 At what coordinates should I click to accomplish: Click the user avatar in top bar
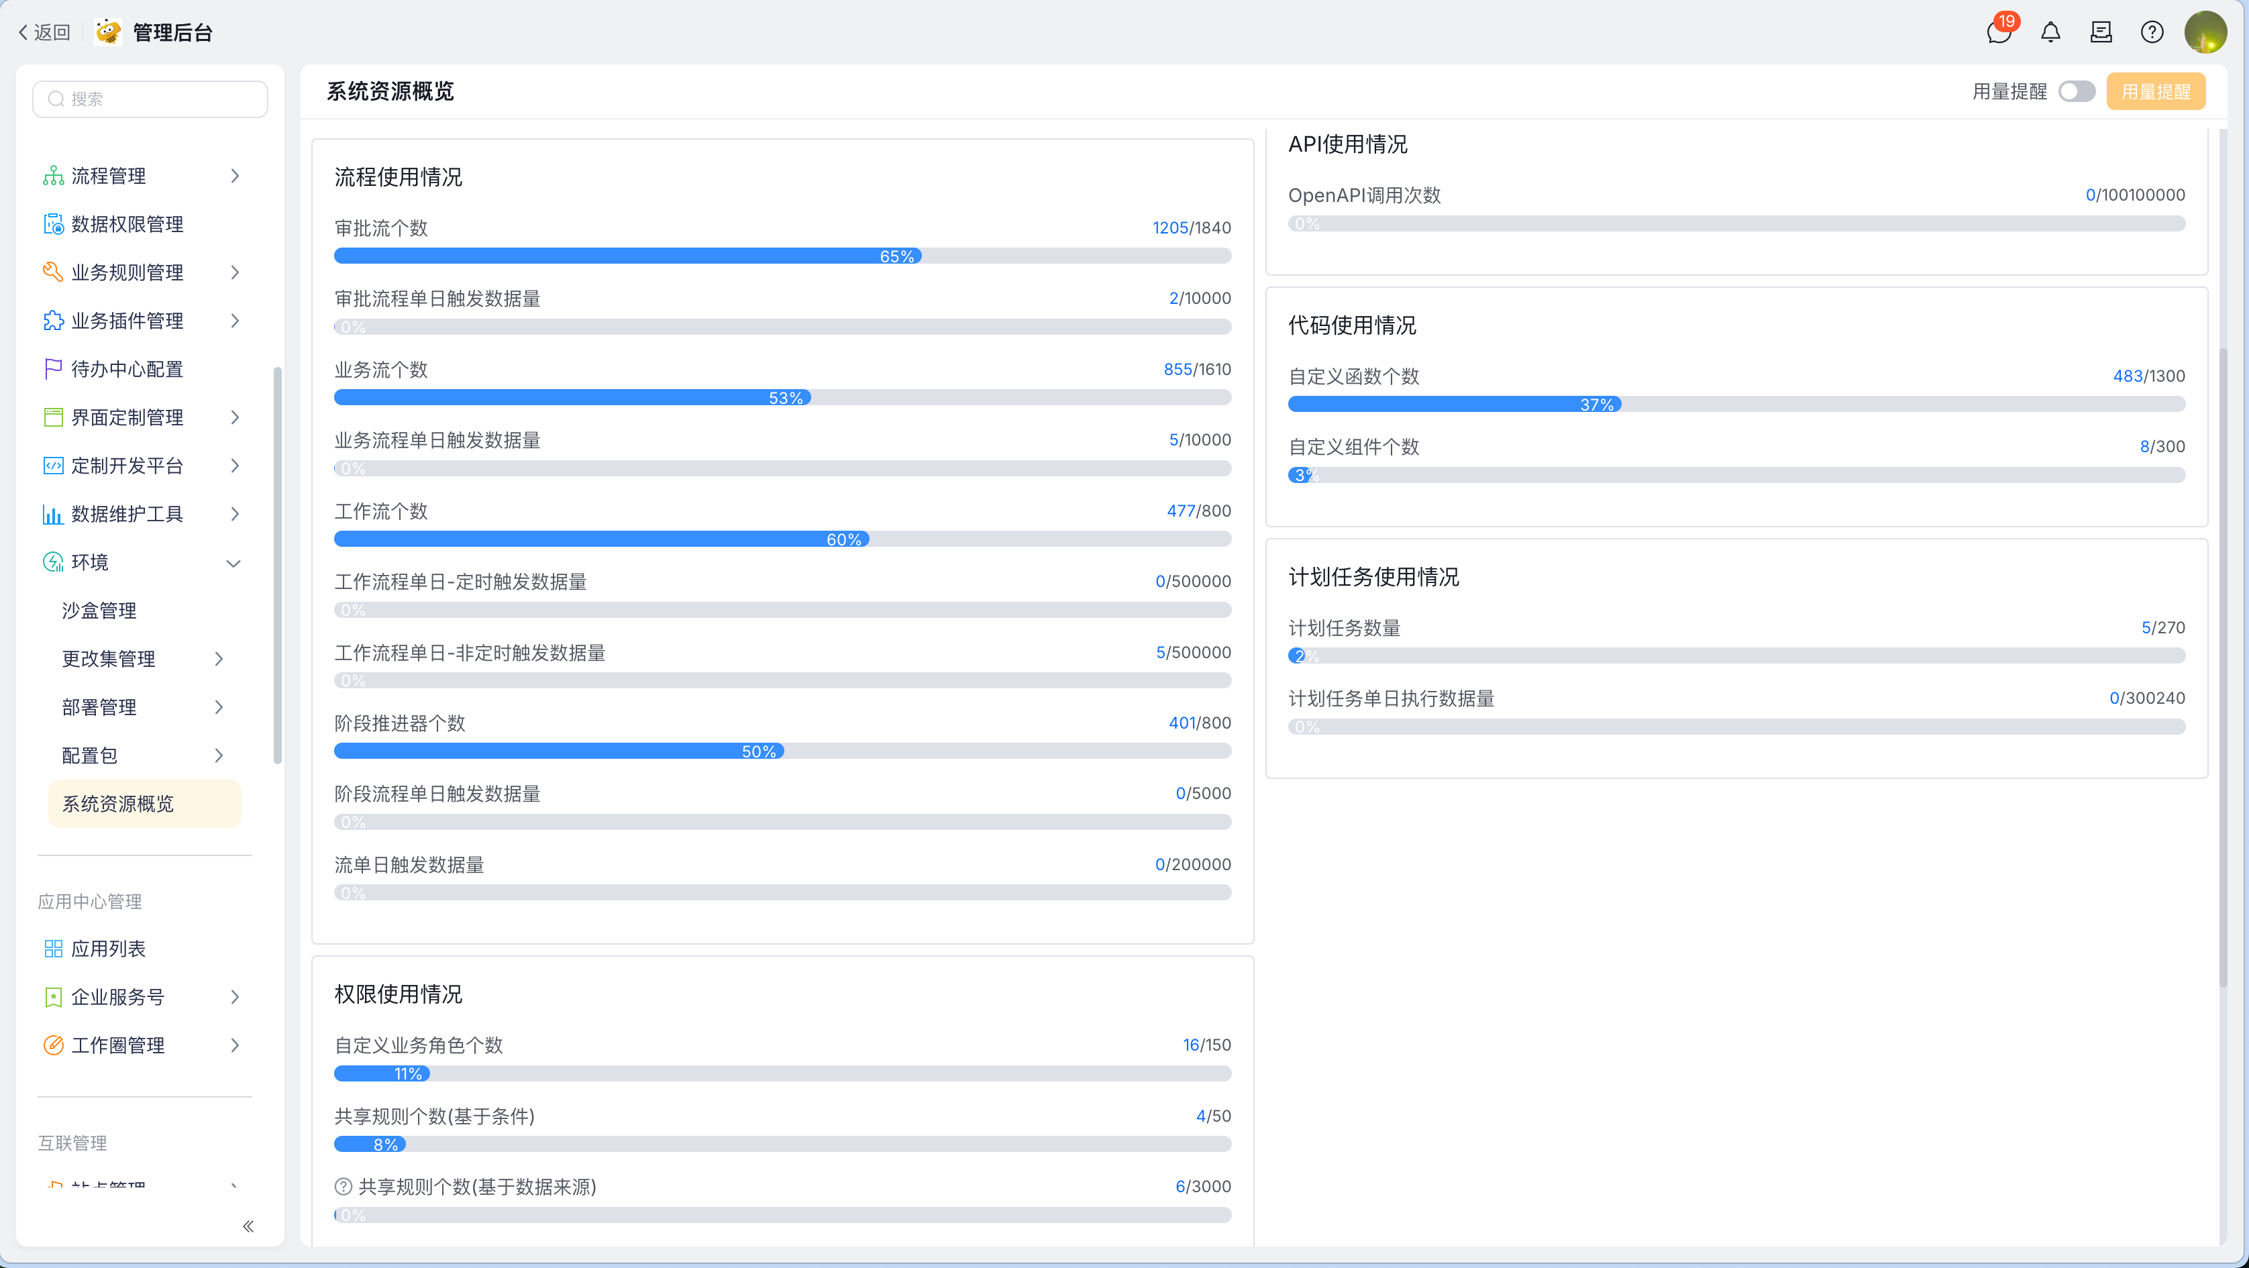(x=2205, y=32)
